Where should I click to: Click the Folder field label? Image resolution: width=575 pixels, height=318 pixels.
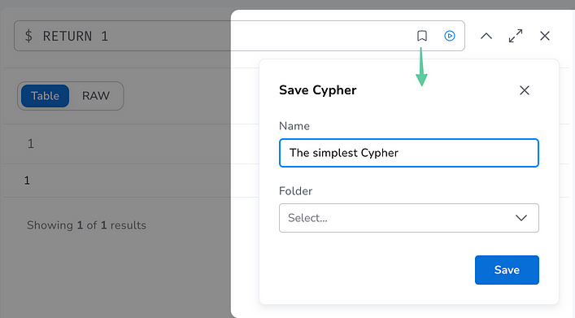coord(295,191)
